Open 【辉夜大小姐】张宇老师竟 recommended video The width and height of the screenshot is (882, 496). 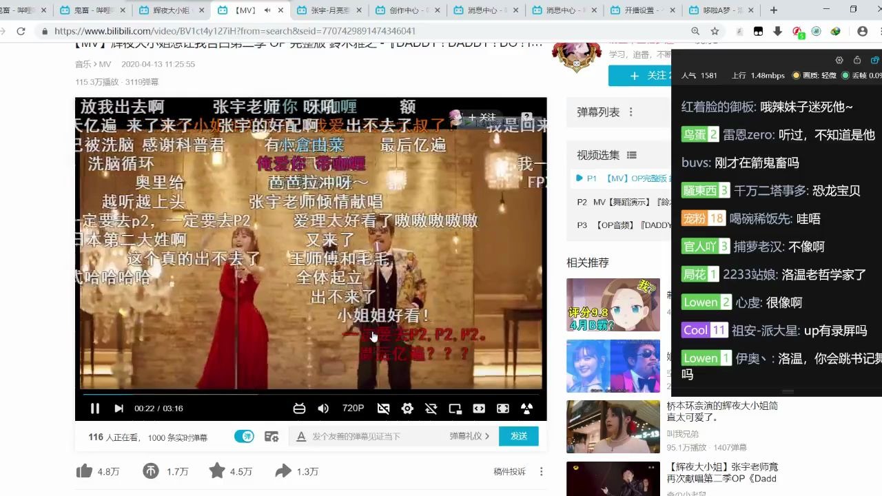[722, 473]
